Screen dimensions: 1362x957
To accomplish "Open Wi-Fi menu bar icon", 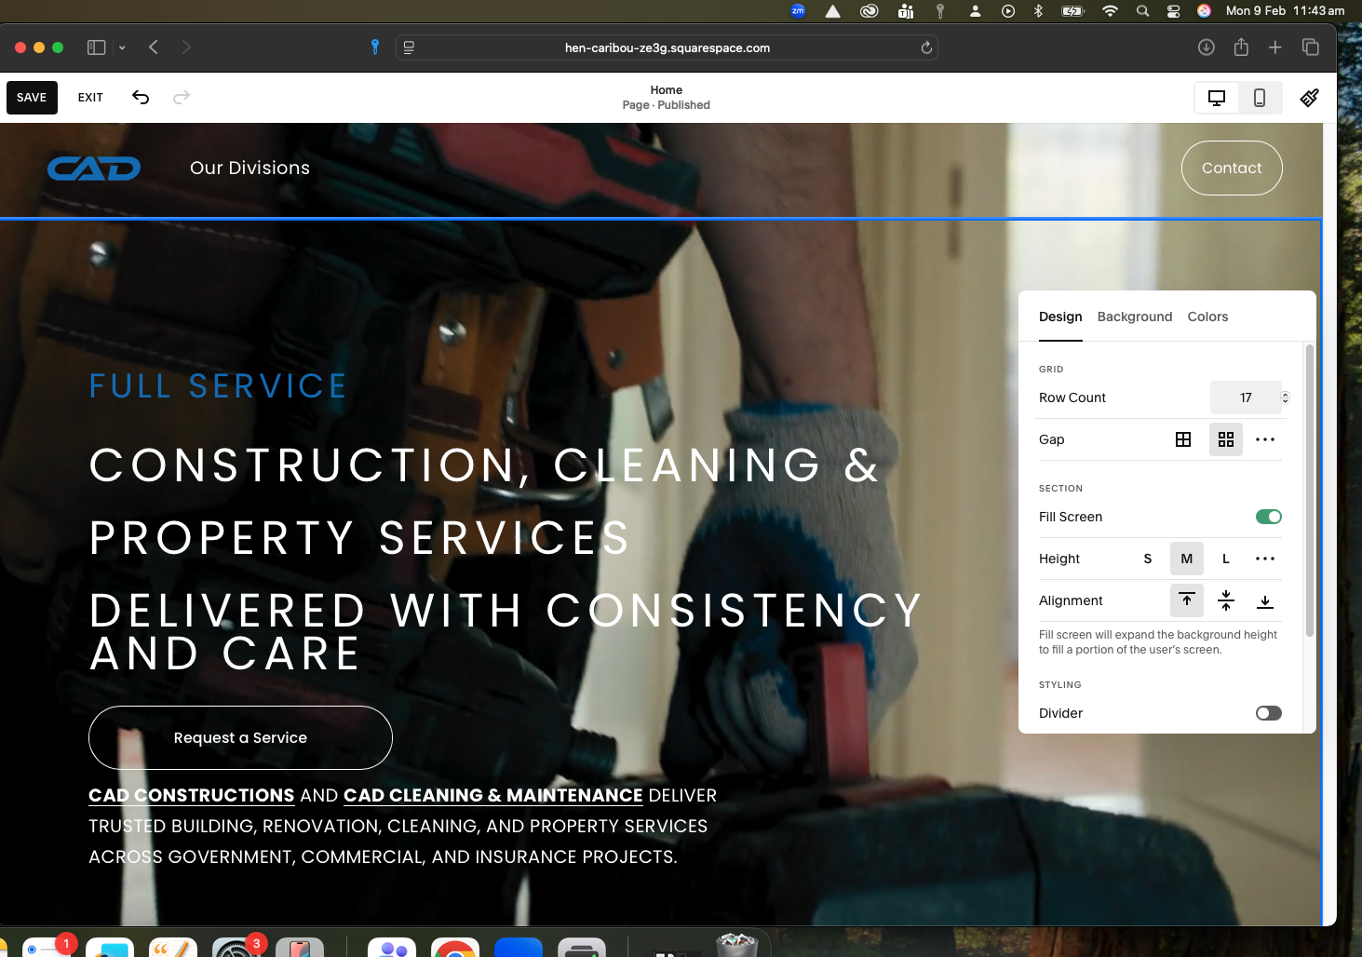I will click(1110, 11).
